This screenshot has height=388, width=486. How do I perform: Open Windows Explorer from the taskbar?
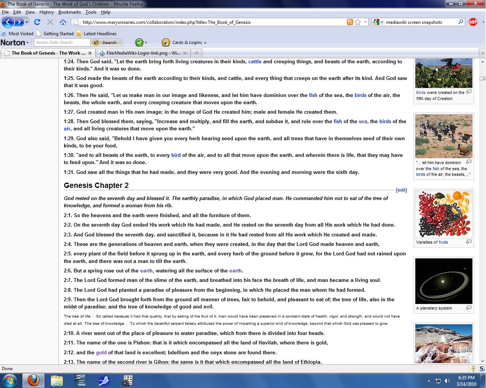pyautogui.click(x=57, y=380)
